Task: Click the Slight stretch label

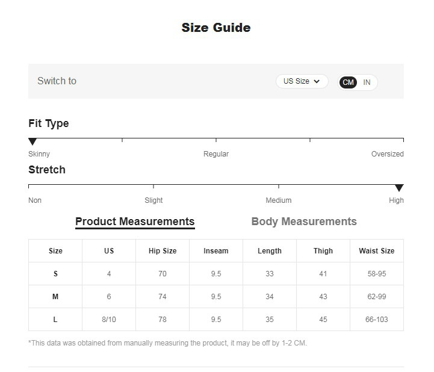Action: tap(153, 200)
